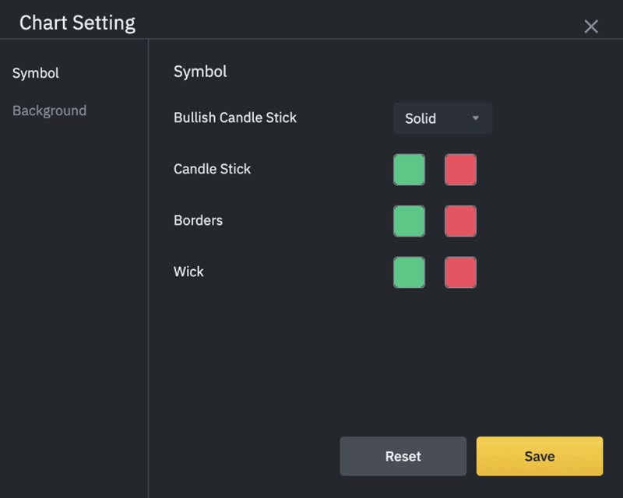Switch to the Background tab
The image size is (623, 498).
49,110
